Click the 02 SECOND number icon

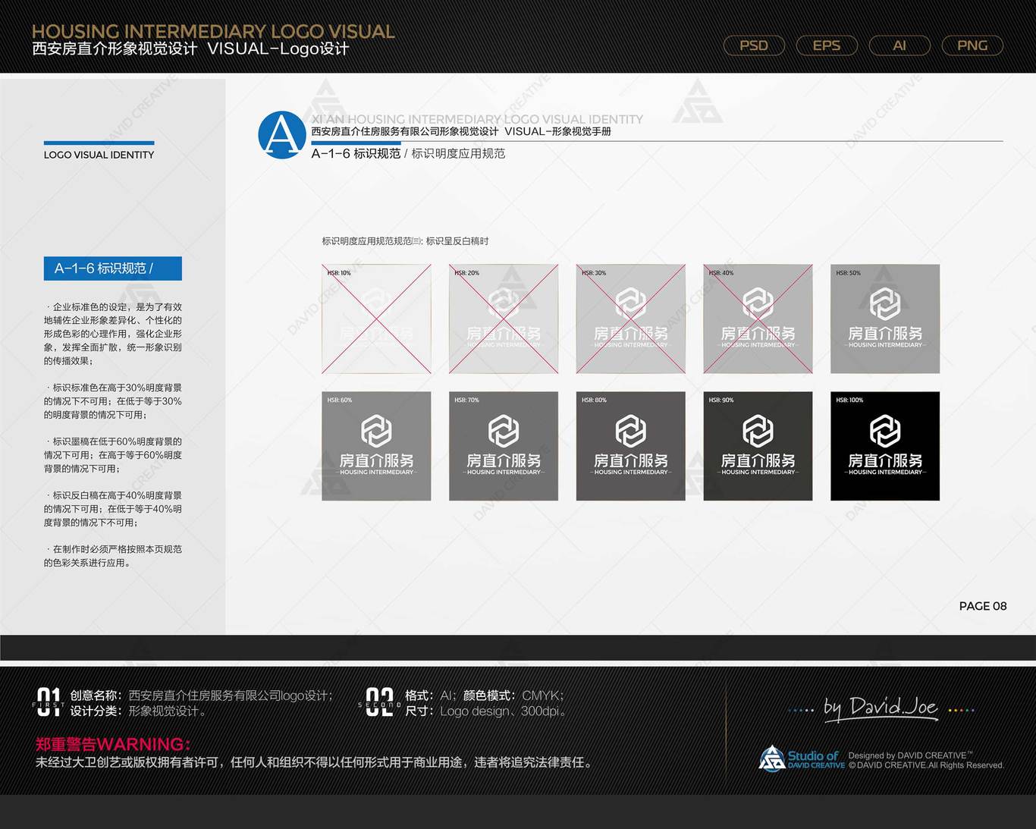(x=379, y=702)
